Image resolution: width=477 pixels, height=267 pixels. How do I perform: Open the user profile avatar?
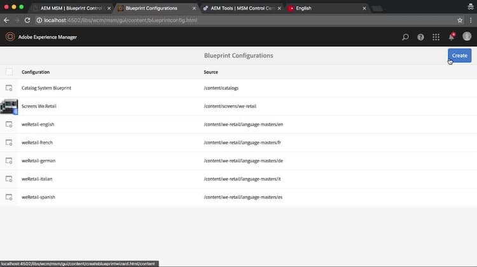pyautogui.click(x=467, y=36)
